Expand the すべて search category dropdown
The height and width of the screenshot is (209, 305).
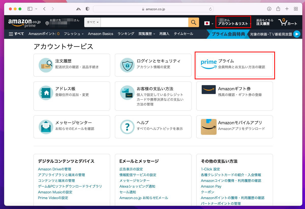(x=93, y=22)
